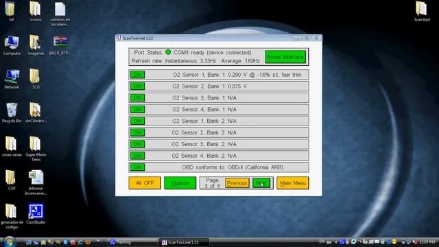
Task: Select the Scan tool desktop folder
Action: pyautogui.click(x=422, y=12)
